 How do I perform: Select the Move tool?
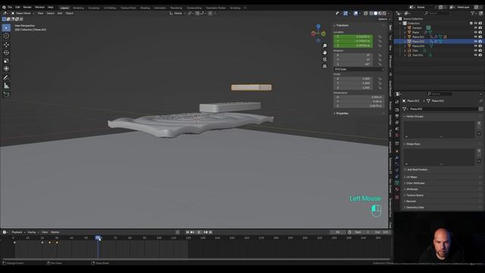6,45
